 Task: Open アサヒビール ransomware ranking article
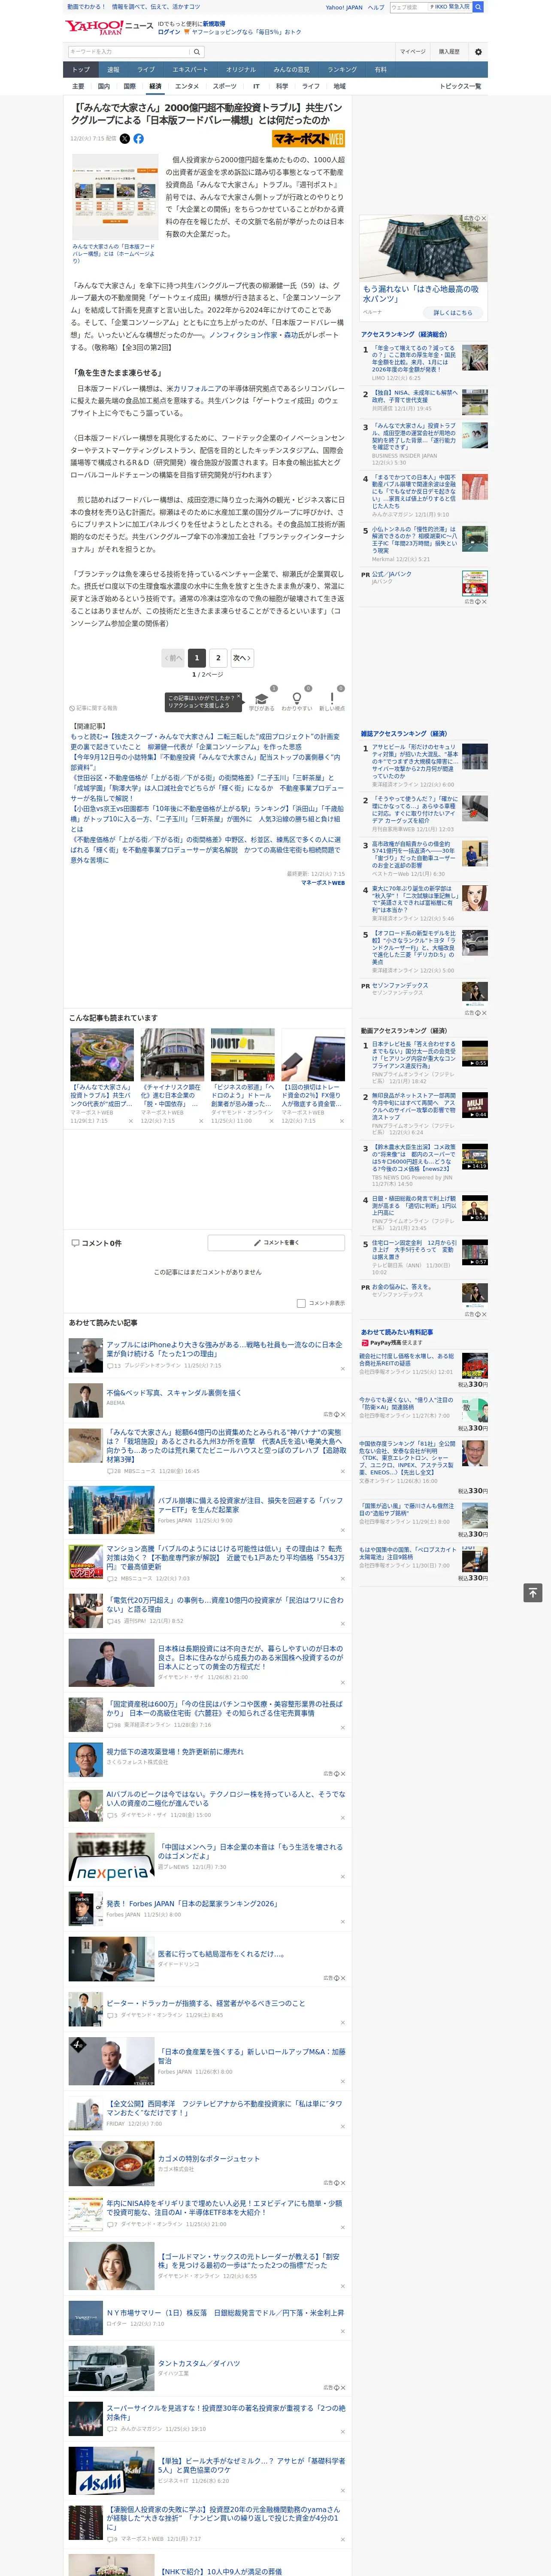[x=415, y=761]
